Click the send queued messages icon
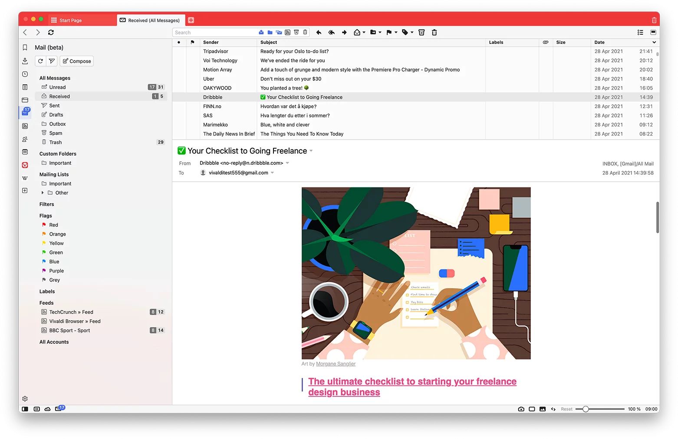 (x=52, y=61)
